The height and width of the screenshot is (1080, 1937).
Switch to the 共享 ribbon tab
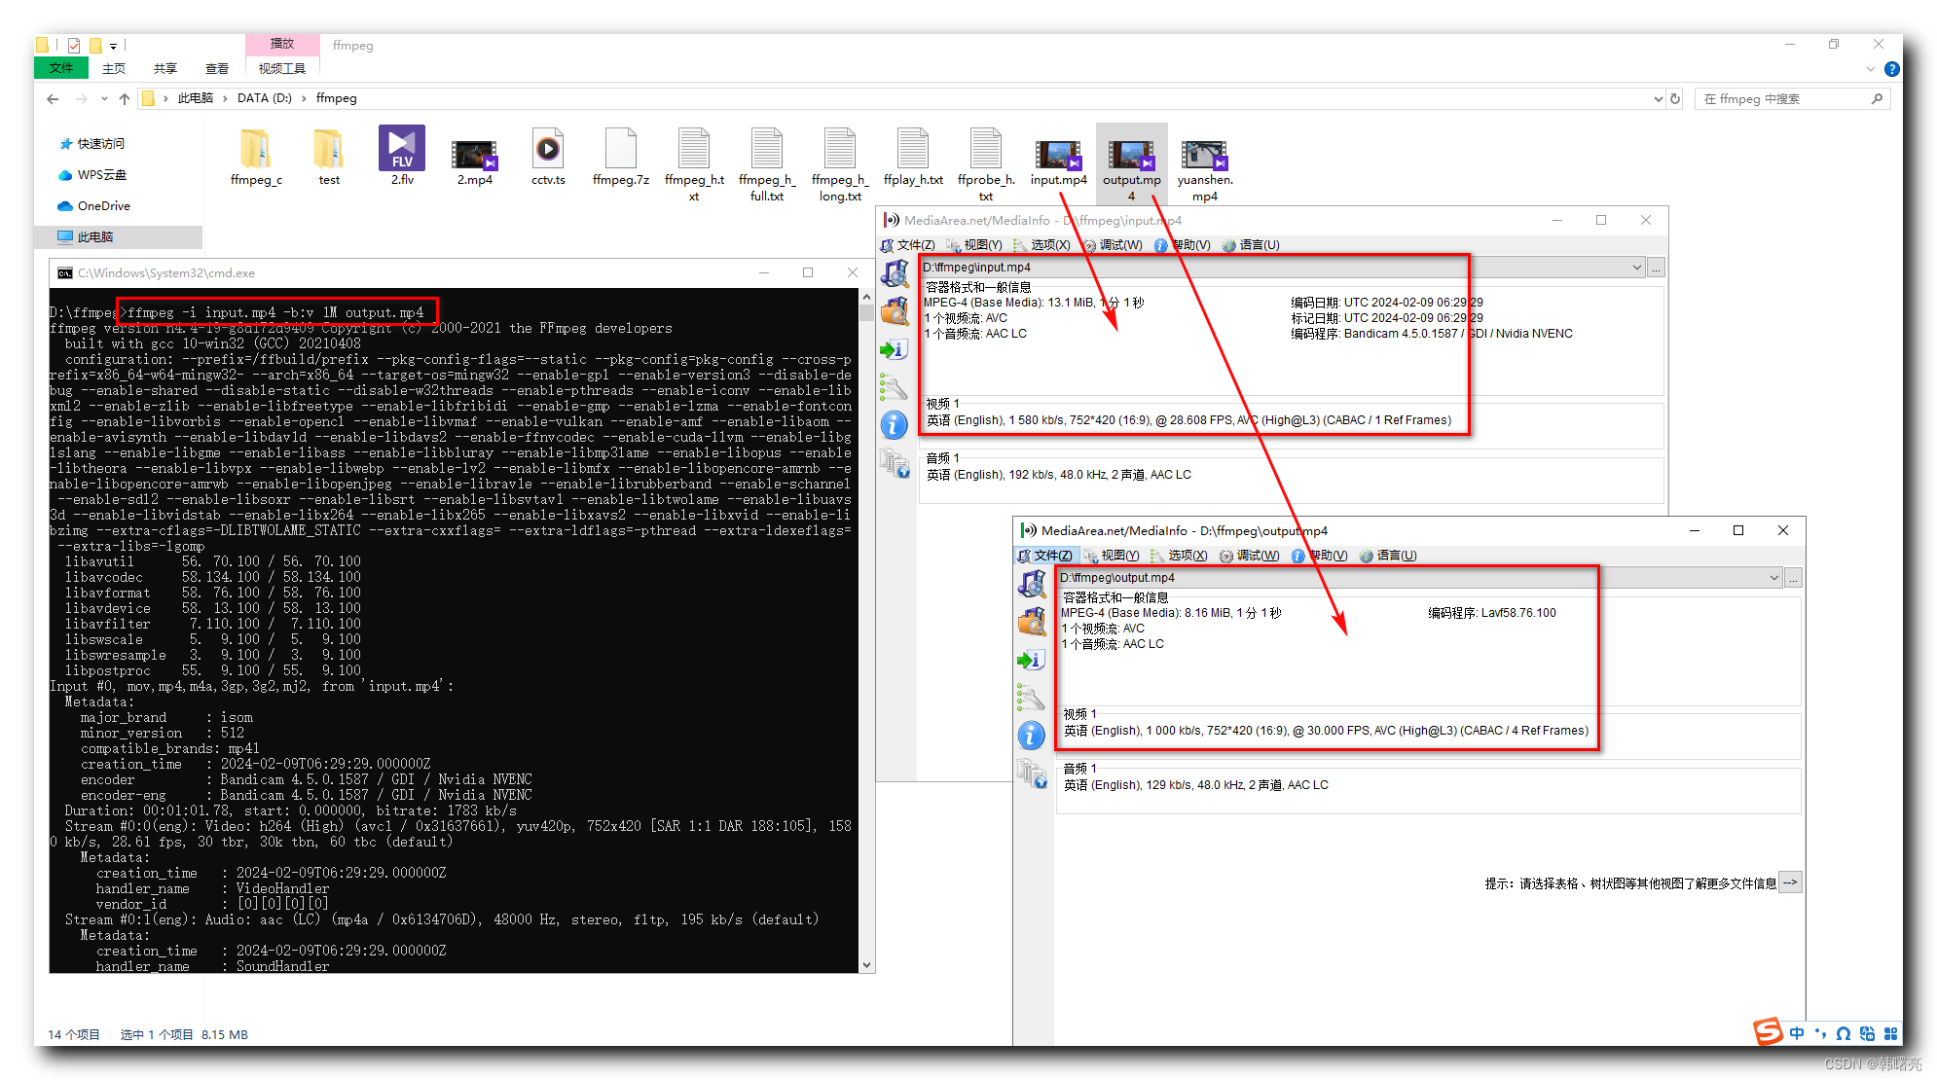click(x=165, y=68)
